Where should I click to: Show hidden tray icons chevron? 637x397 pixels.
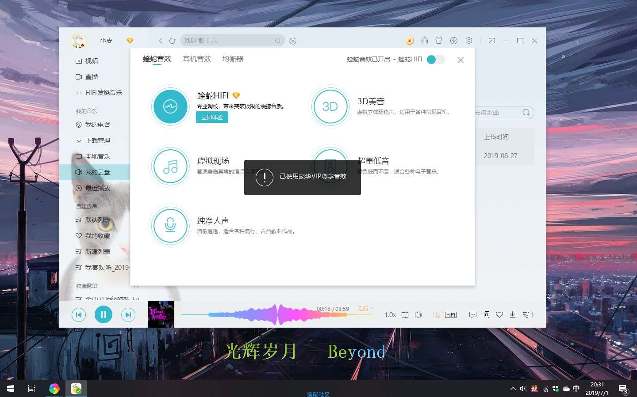click(x=513, y=389)
